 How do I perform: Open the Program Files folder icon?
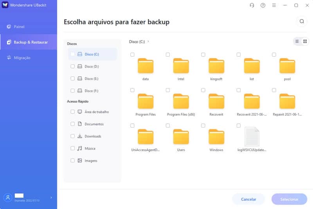tap(146, 101)
